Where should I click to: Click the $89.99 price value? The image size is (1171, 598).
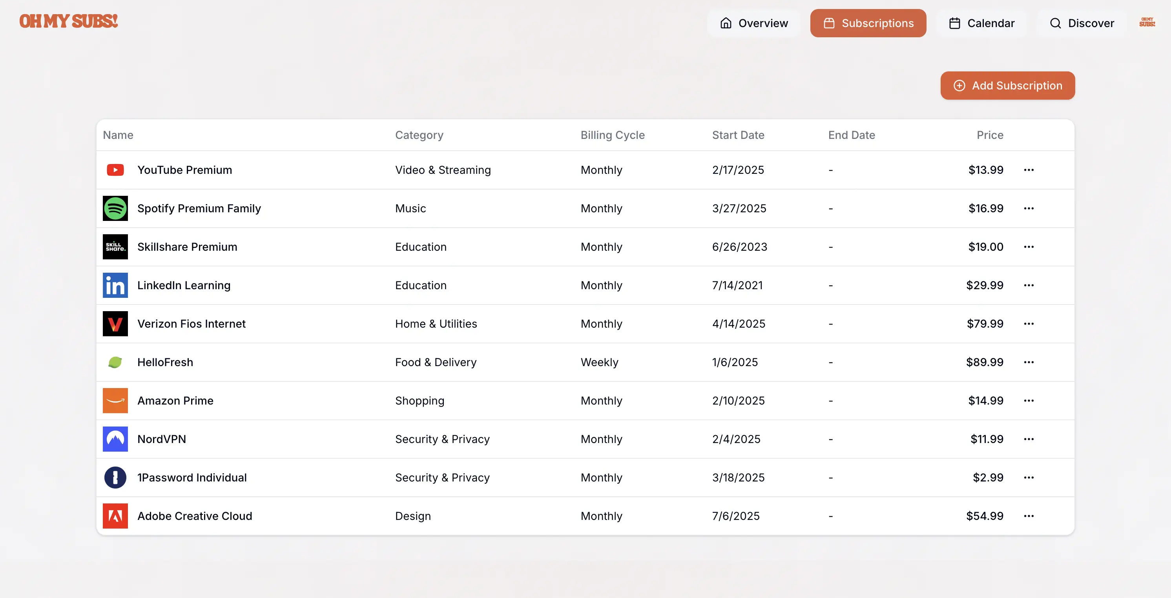[x=985, y=362]
